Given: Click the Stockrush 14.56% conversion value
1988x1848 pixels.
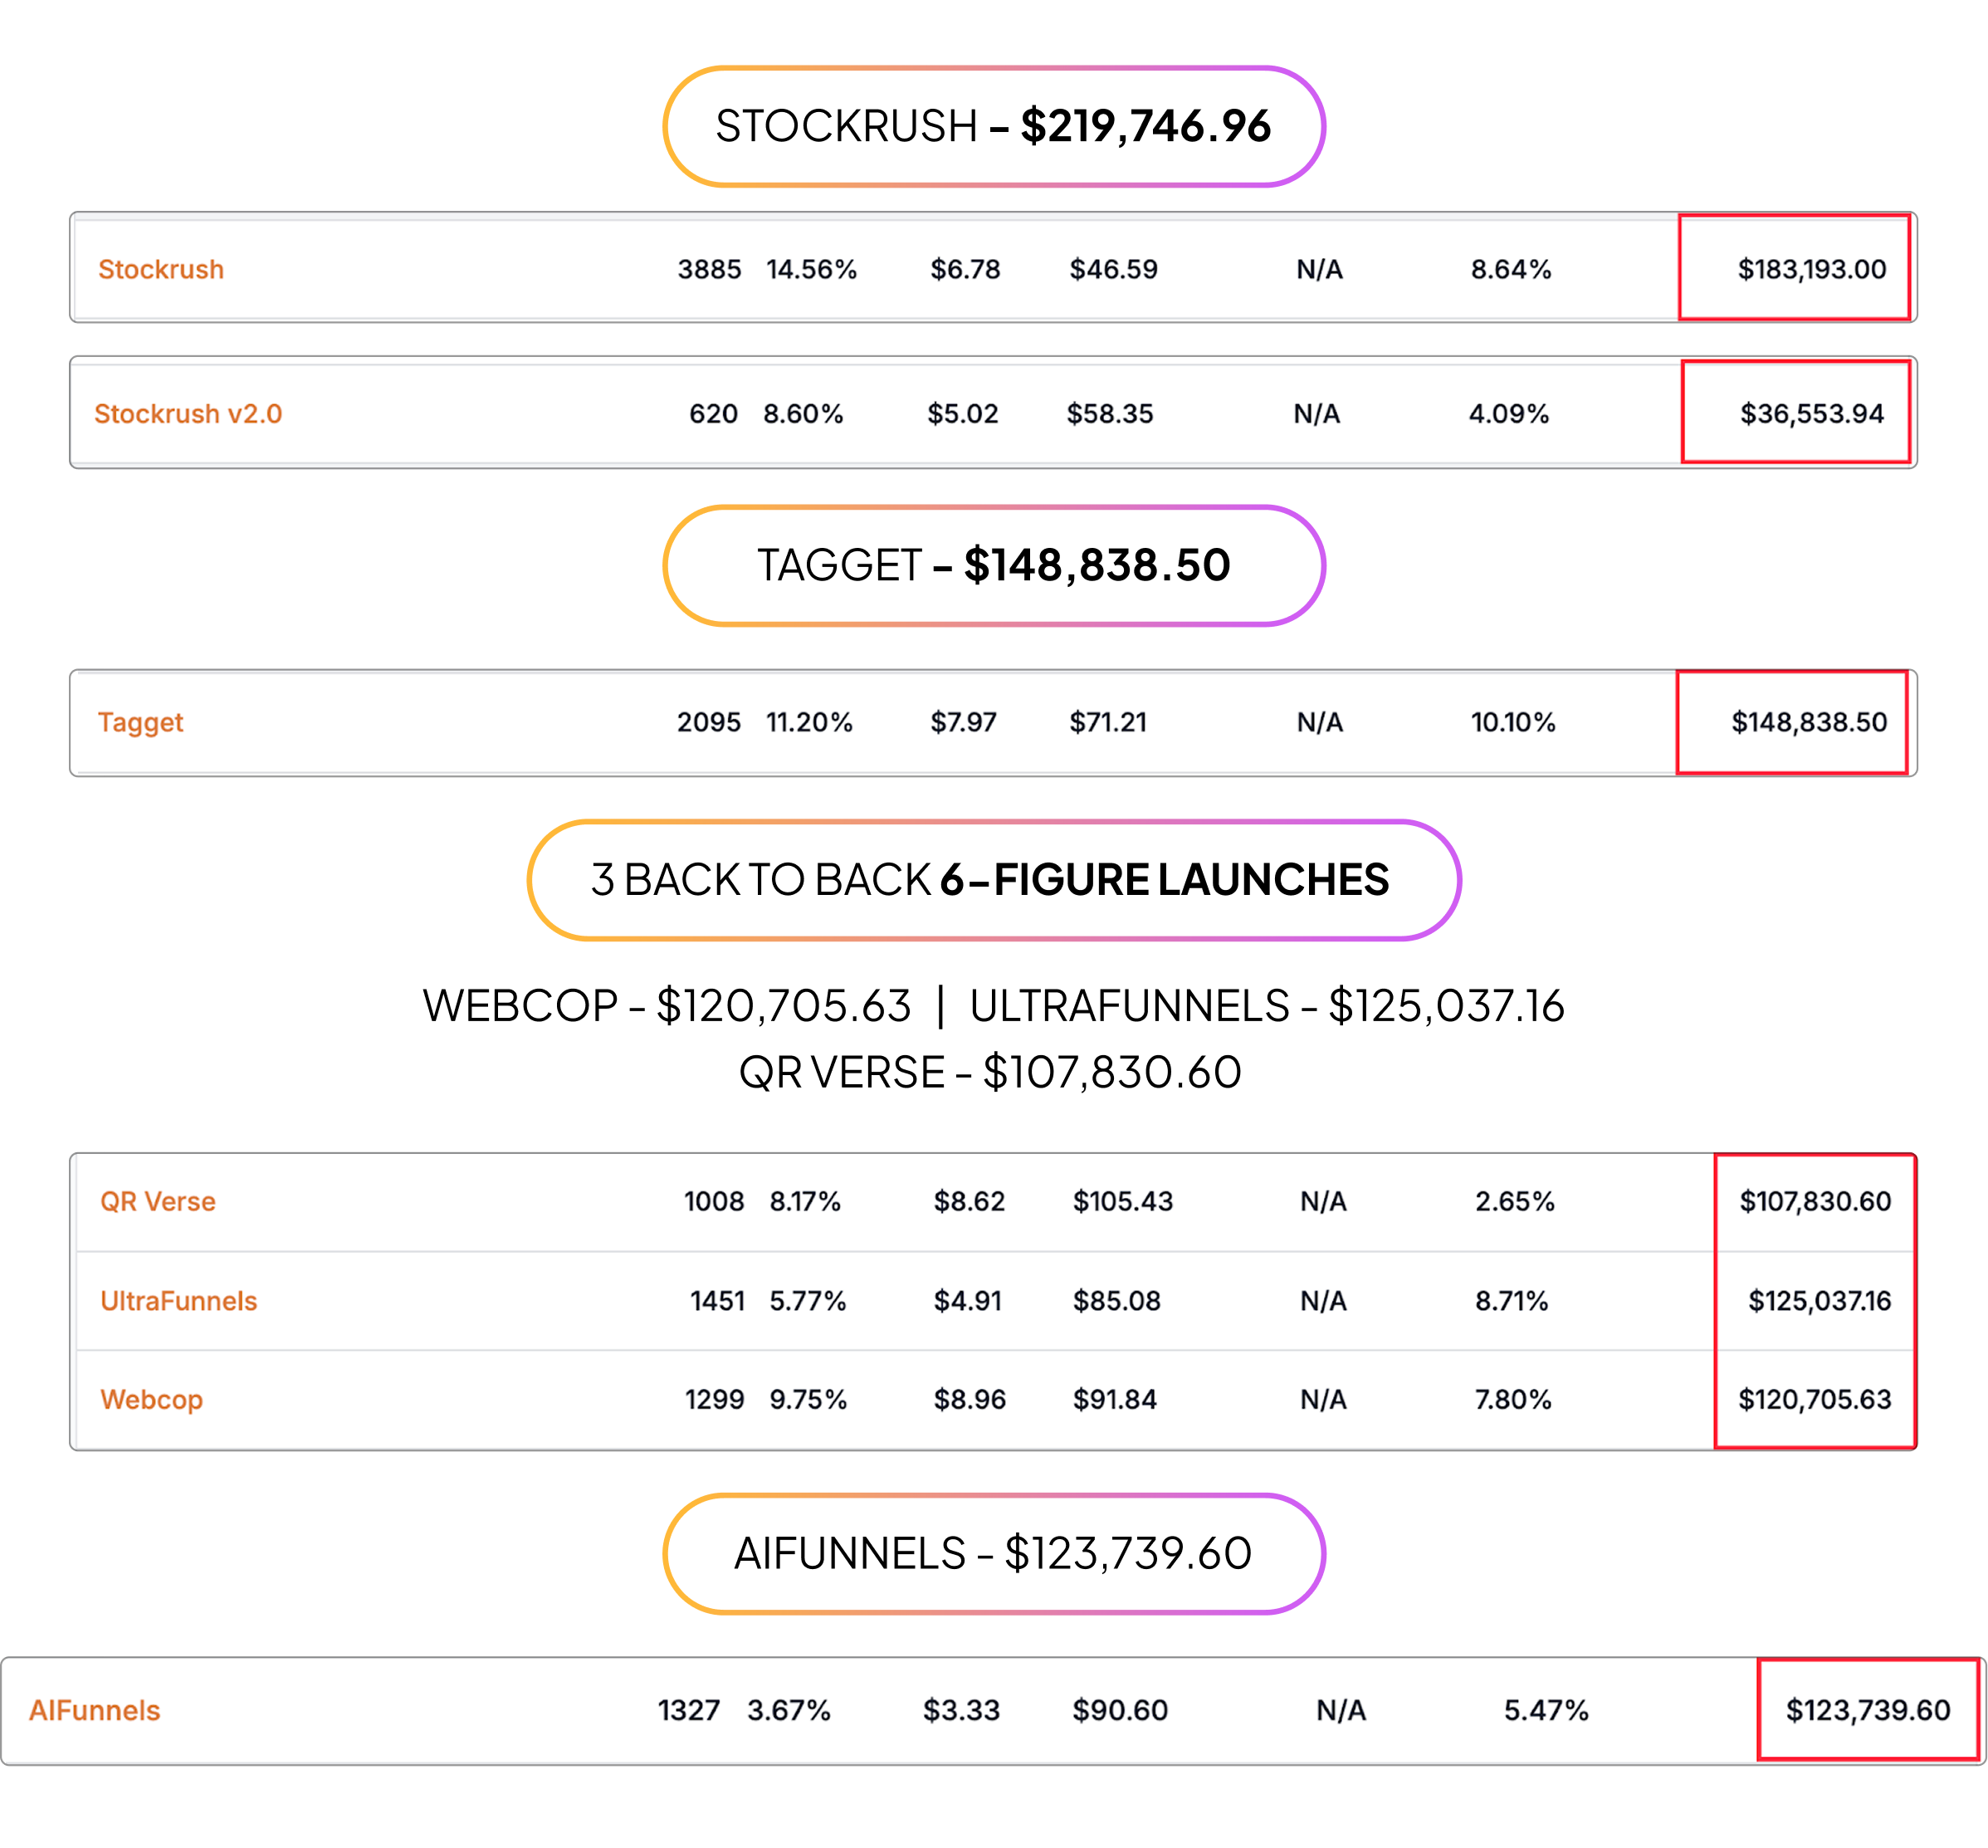Looking at the screenshot, I should click(x=811, y=269).
